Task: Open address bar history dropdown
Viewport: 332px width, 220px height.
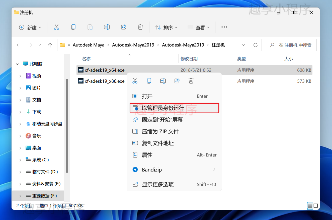Action: tap(243, 45)
